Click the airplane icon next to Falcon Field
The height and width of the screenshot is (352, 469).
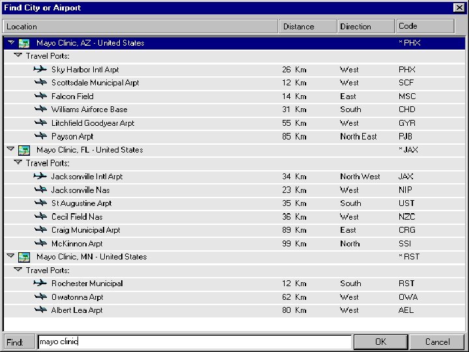point(40,96)
